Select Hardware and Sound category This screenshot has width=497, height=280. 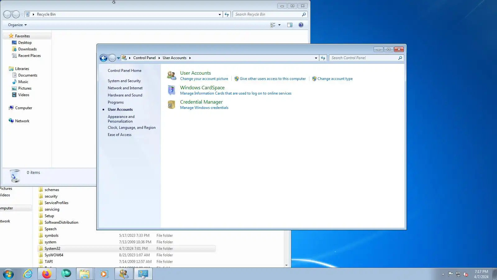(x=125, y=95)
